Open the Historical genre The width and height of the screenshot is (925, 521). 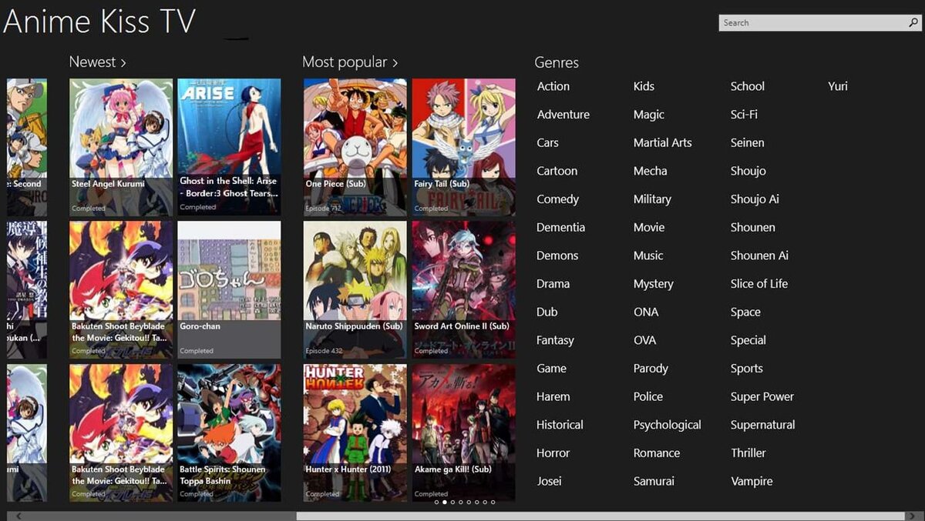coord(560,425)
